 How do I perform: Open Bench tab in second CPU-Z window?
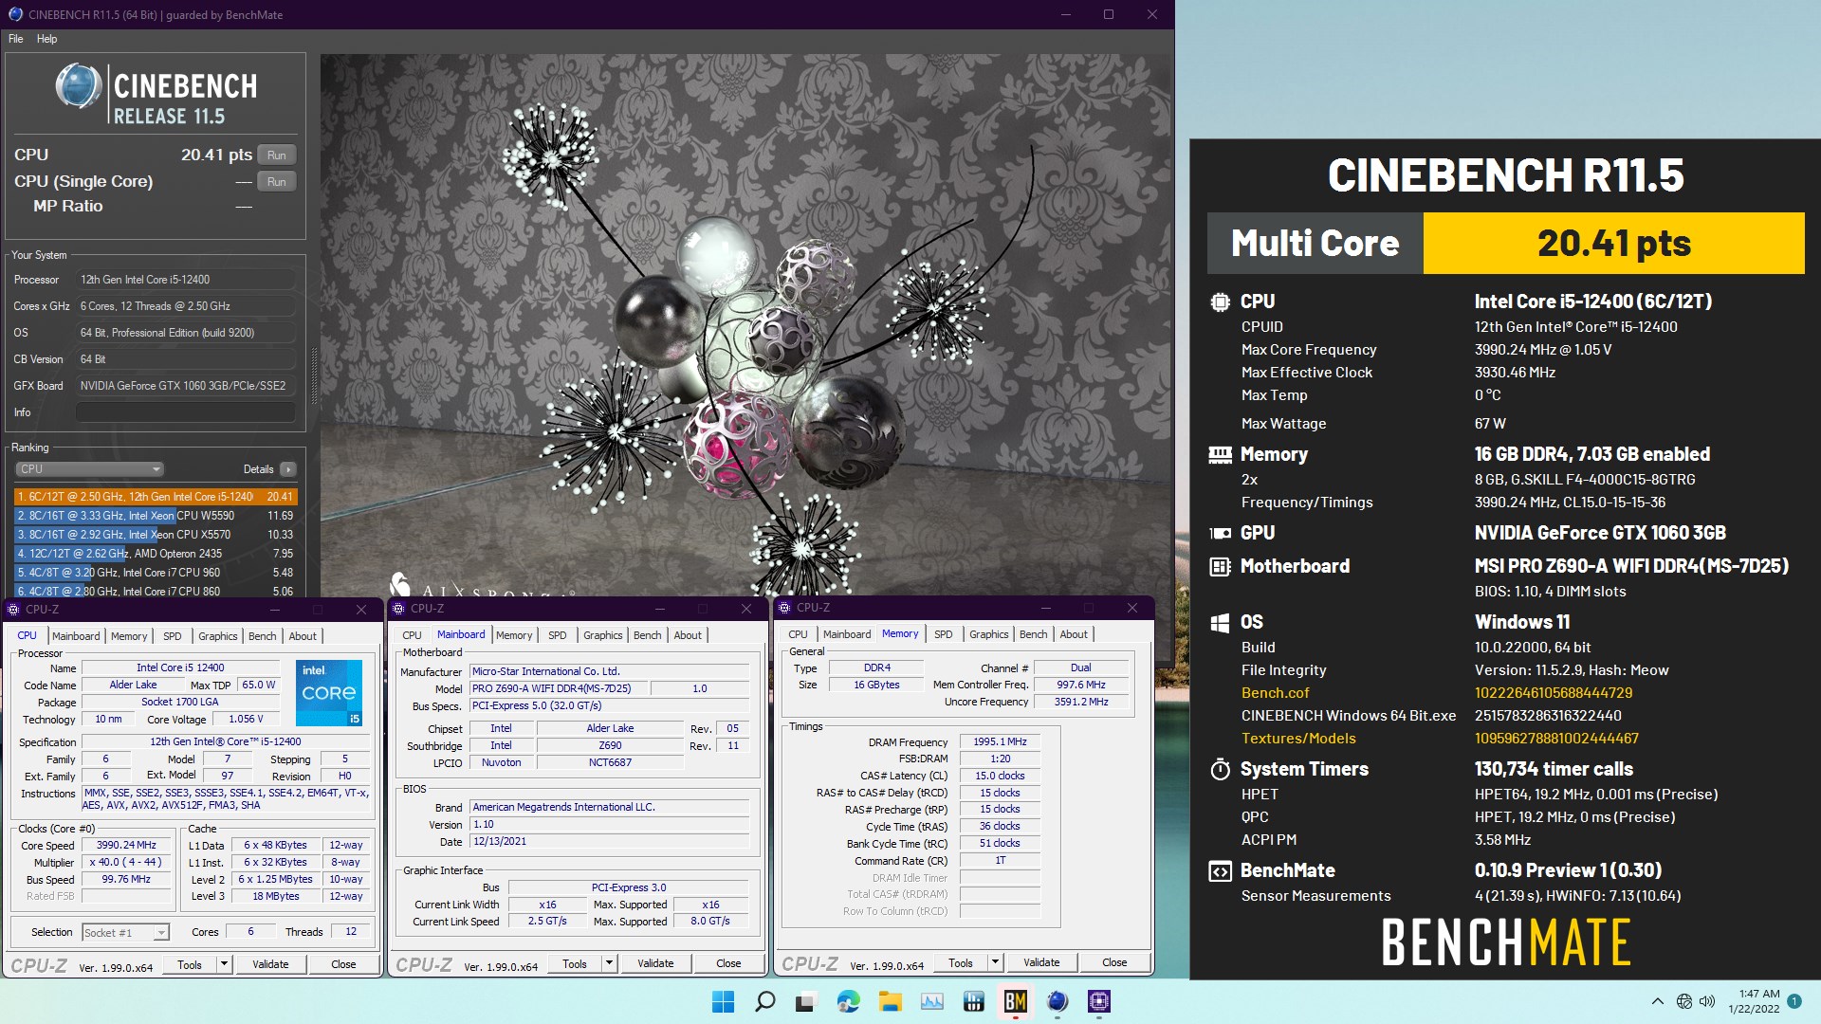coord(648,635)
